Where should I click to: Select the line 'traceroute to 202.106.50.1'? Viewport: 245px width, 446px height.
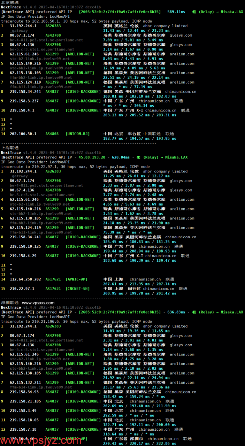pyautogui.click(x=76, y=21)
